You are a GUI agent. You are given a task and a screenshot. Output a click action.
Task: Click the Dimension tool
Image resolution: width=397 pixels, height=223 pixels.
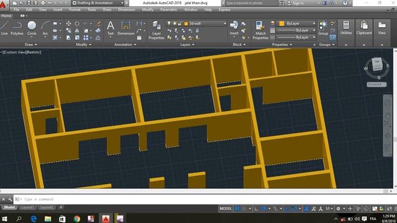pyautogui.click(x=126, y=28)
